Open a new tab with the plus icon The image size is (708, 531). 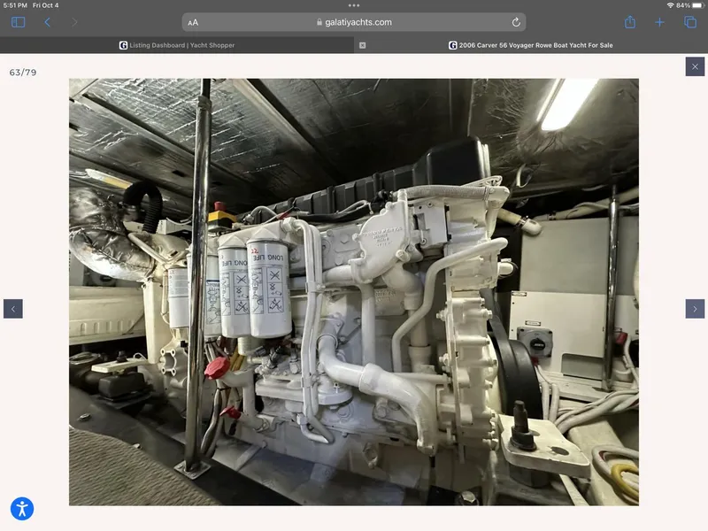660,22
